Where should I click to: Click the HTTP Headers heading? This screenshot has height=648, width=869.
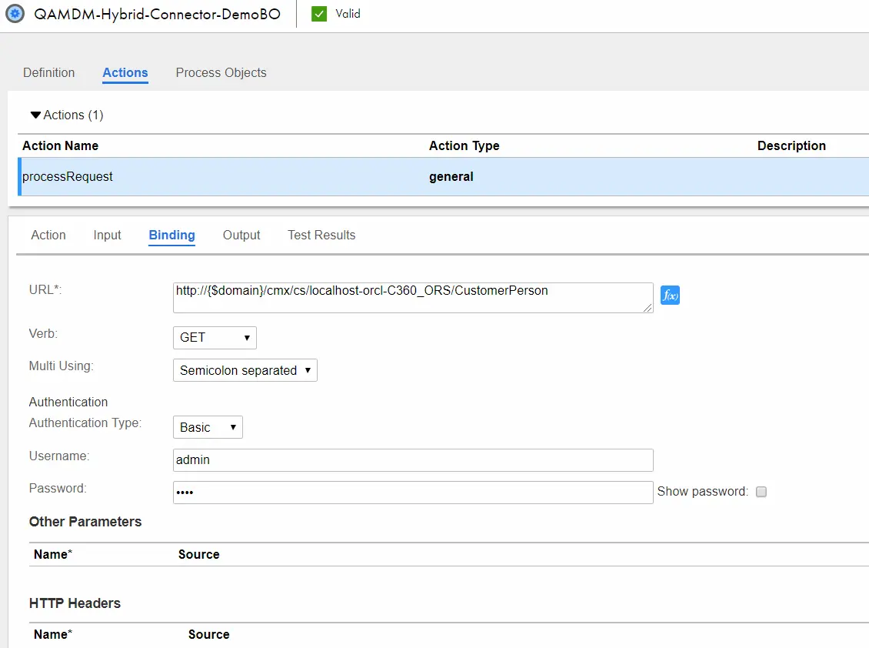coord(75,603)
